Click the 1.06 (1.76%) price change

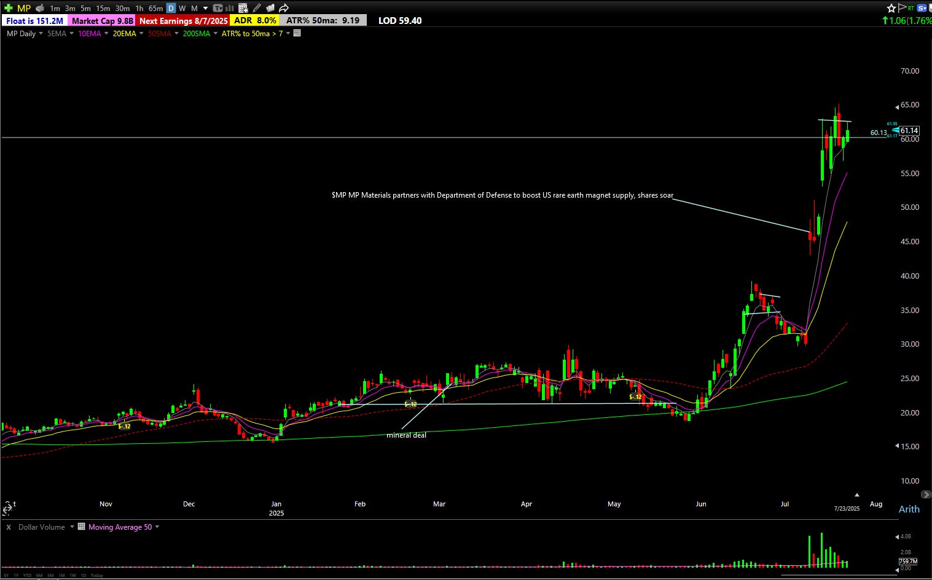(x=907, y=20)
